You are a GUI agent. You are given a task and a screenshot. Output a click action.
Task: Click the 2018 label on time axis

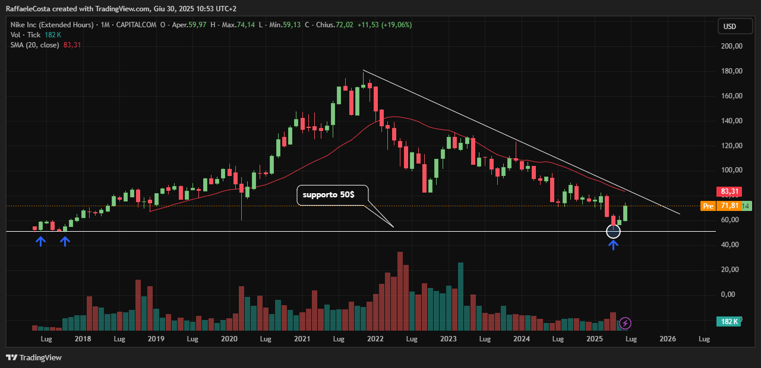pos(83,339)
